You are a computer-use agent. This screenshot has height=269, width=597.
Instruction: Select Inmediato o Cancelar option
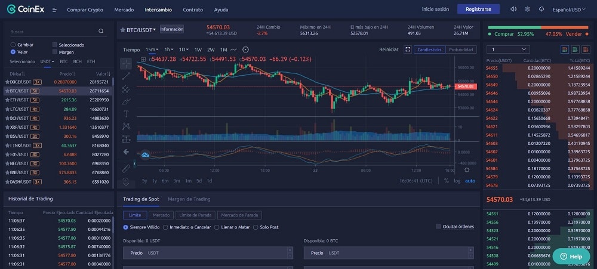pos(165,227)
